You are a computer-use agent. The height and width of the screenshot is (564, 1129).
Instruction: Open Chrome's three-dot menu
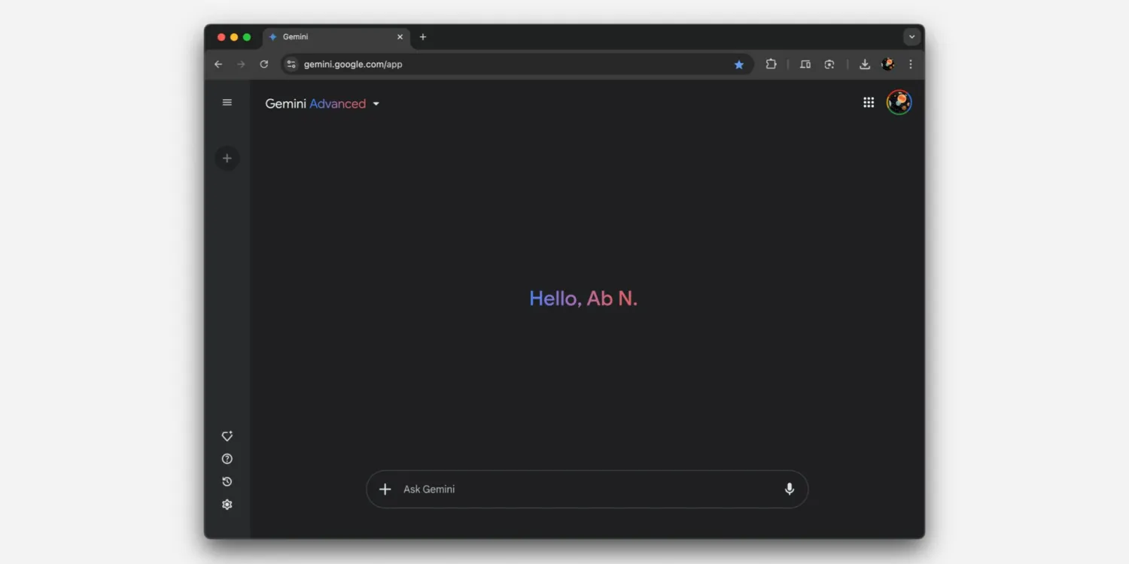coord(911,64)
